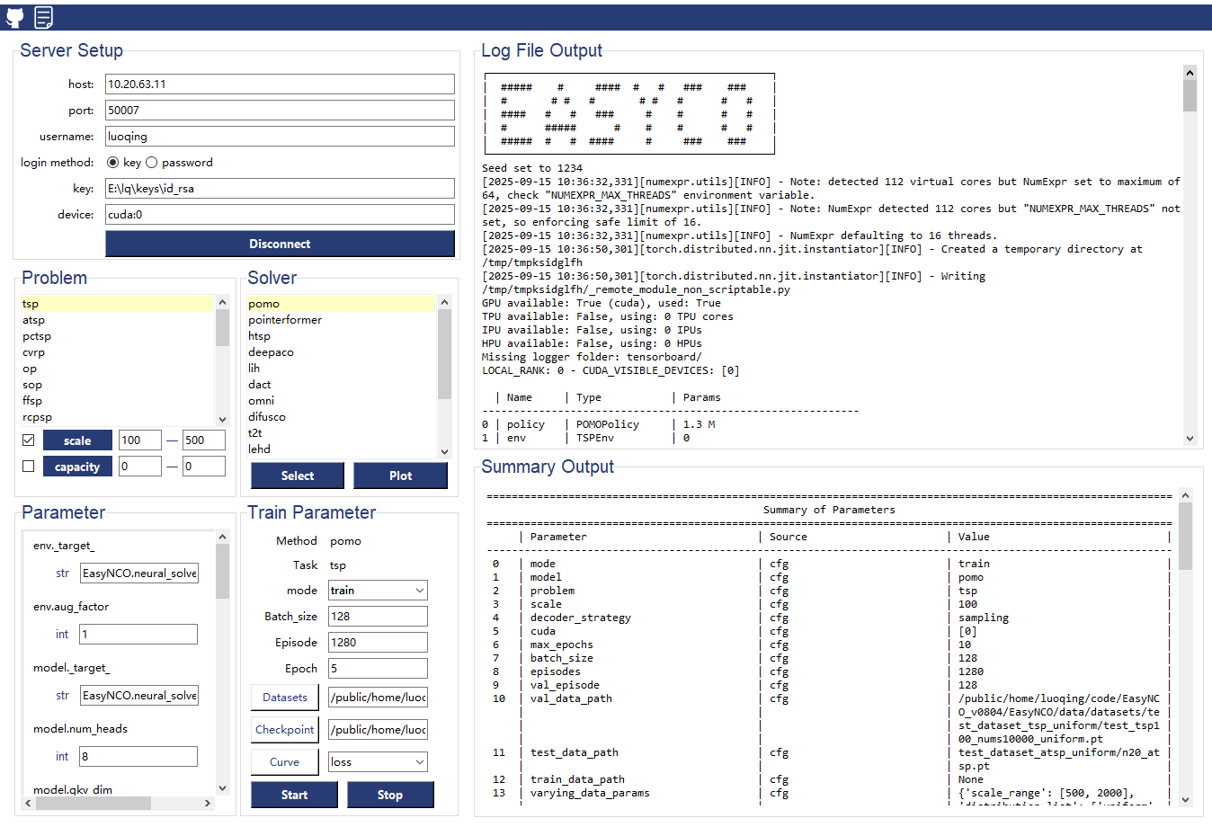The image size is (1212, 827).
Task: Click the username input field
Action: 280,137
